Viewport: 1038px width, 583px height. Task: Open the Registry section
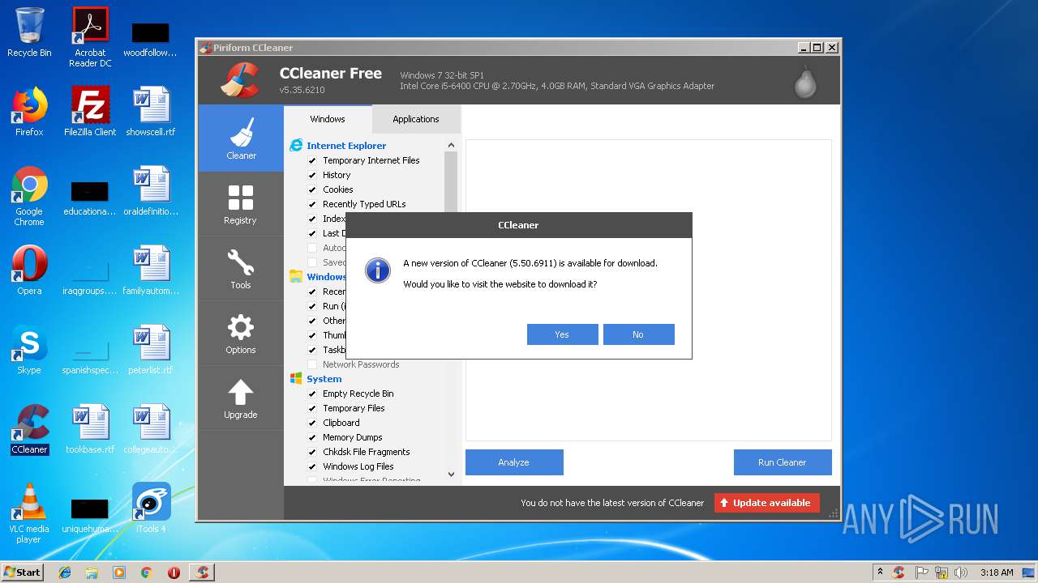[x=241, y=204]
